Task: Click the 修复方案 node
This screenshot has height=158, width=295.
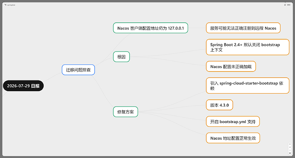Action: [126, 112]
